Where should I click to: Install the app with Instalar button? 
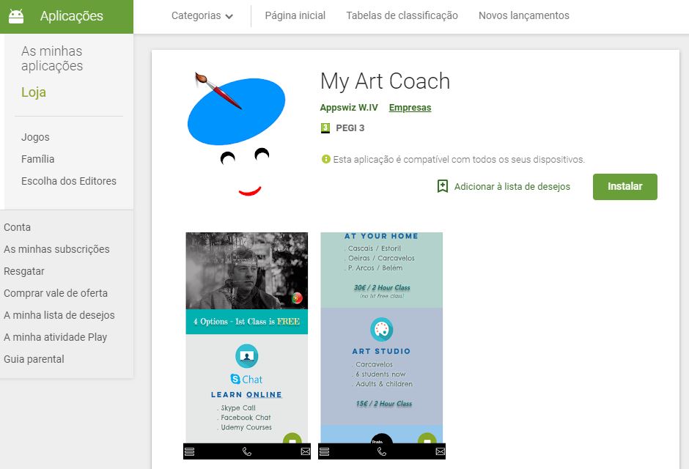pyautogui.click(x=624, y=187)
